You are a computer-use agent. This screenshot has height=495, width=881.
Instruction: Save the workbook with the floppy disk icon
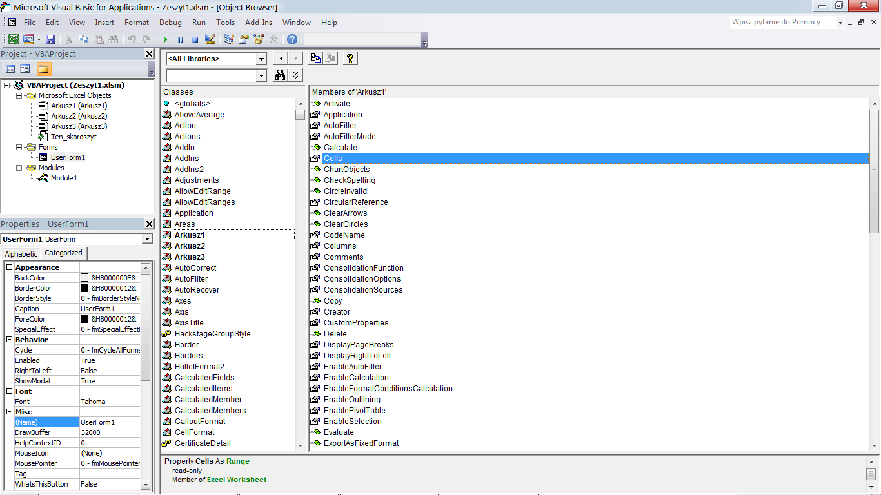point(50,39)
